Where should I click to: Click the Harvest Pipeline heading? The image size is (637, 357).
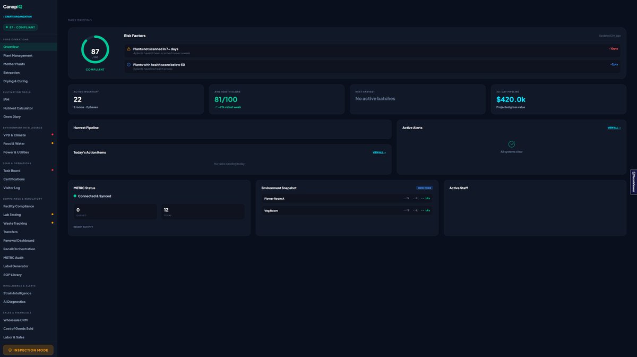pyautogui.click(x=86, y=127)
